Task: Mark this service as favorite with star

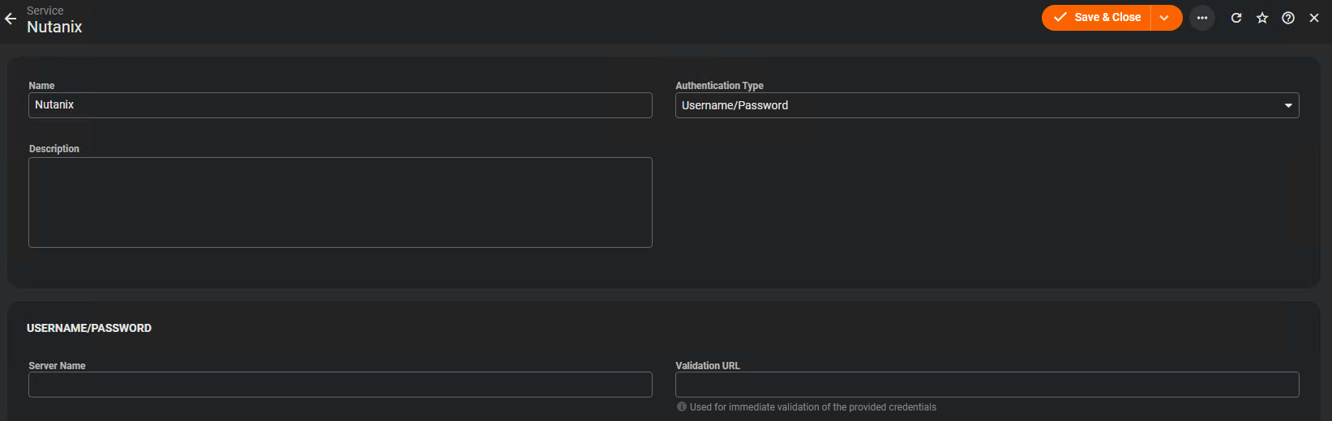Action: tap(1262, 18)
